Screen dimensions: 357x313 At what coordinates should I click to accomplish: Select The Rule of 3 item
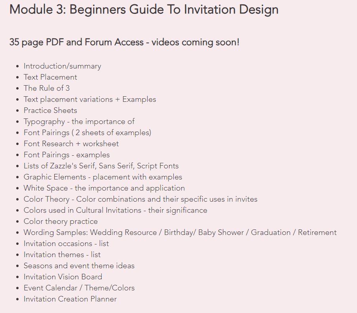pos(47,88)
